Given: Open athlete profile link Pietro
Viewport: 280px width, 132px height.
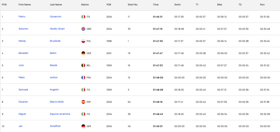Looking at the screenshot, I should (x=22, y=17).
